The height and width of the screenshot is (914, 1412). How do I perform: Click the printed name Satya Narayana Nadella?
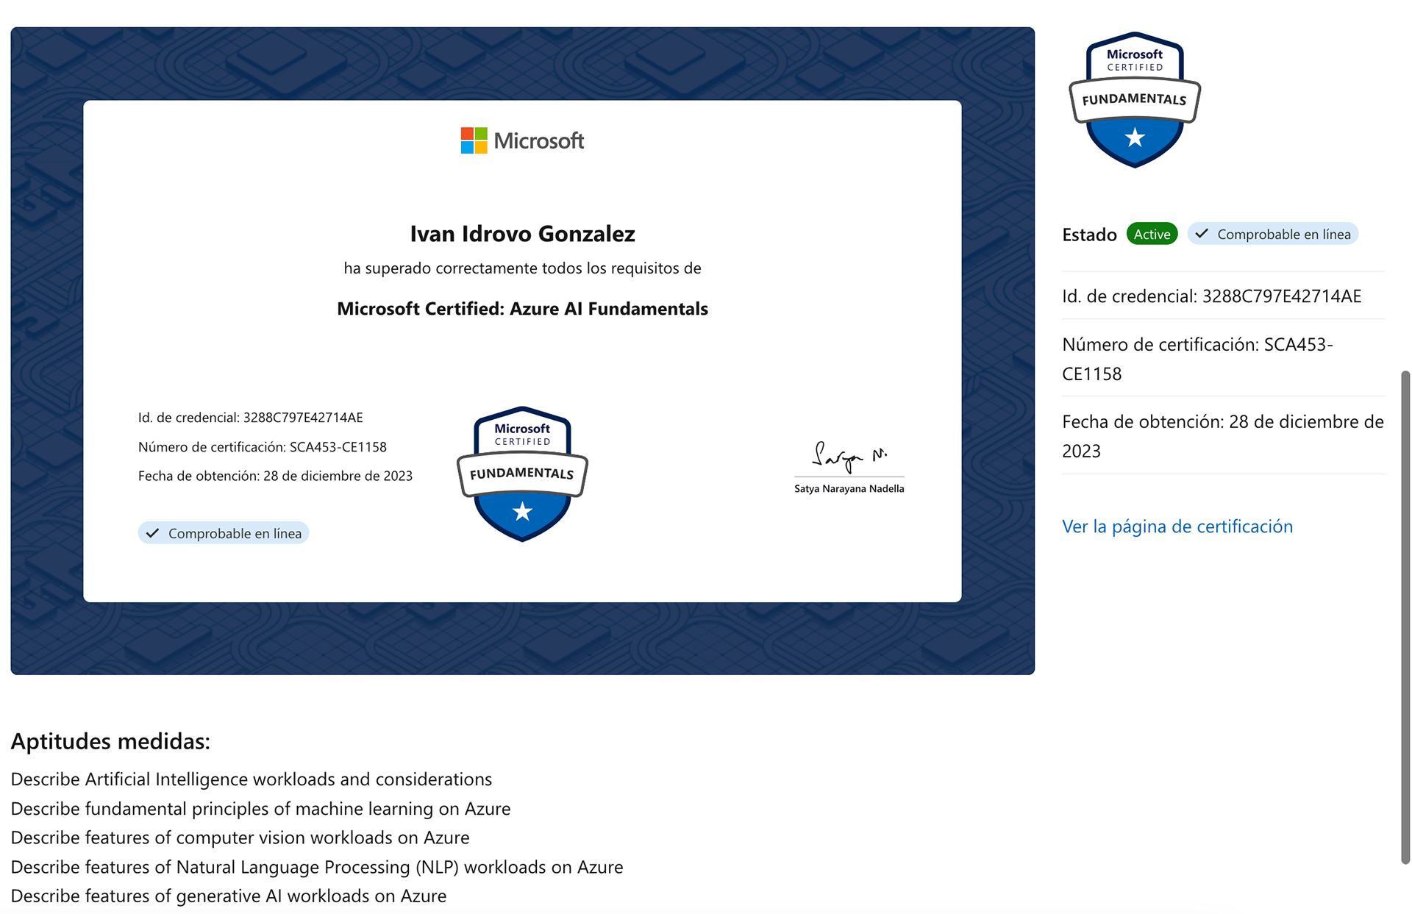[x=849, y=488]
